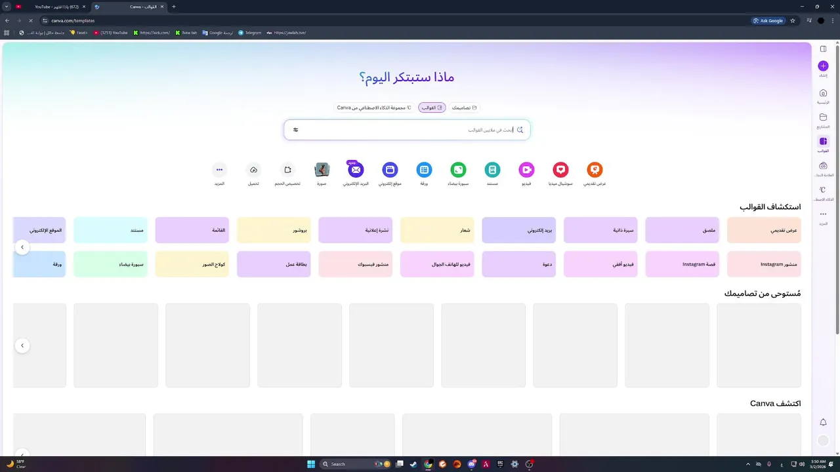Click the browser Back arrow
The image size is (840, 472).
[x=7, y=20]
